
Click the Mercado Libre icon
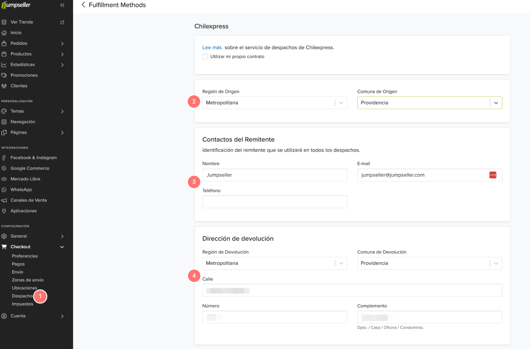pyautogui.click(x=4, y=179)
